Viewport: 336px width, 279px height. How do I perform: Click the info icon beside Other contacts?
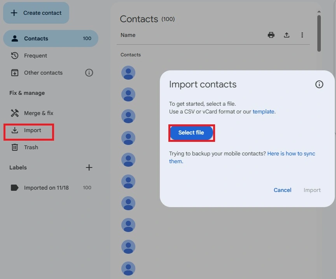89,73
